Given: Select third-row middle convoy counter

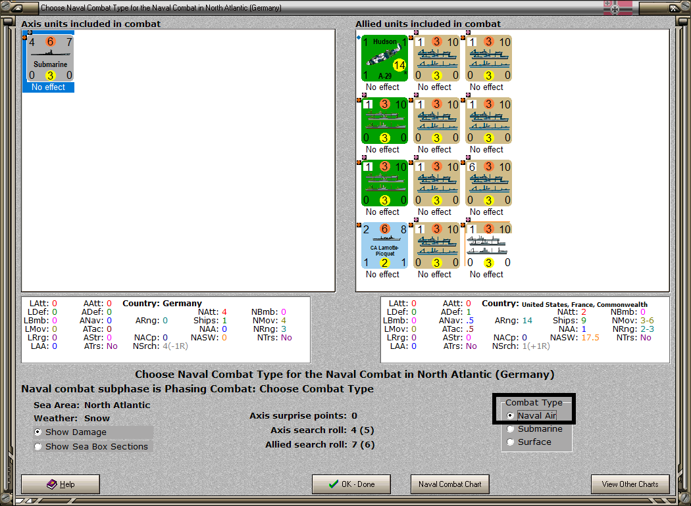Looking at the screenshot, I should [x=437, y=183].
